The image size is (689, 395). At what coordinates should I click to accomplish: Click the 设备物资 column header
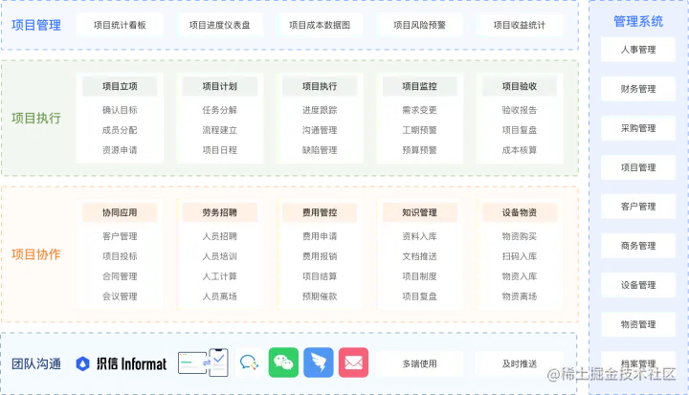[x=520, y=212]
